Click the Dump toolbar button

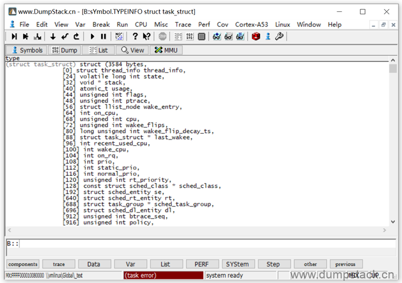(x=65, y=50)
